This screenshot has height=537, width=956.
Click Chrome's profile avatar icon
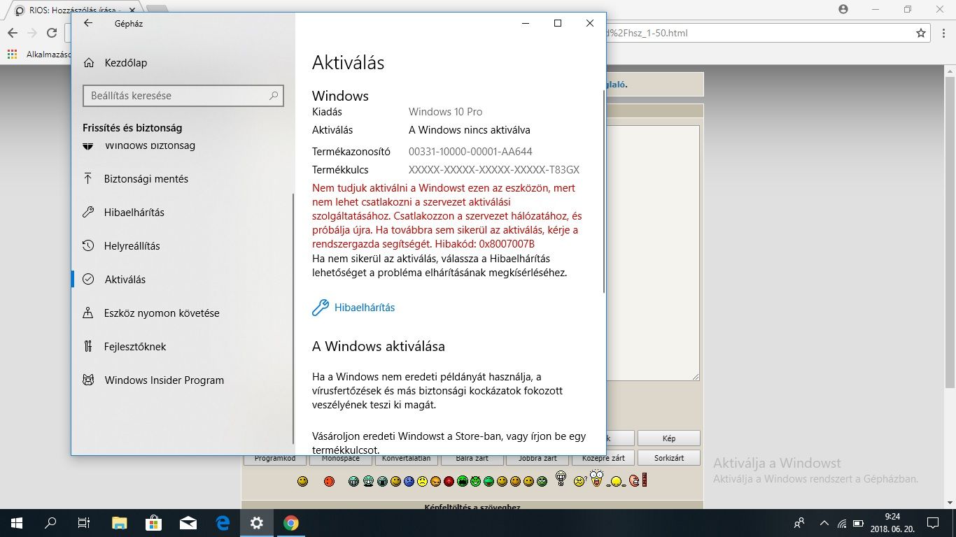843,9
